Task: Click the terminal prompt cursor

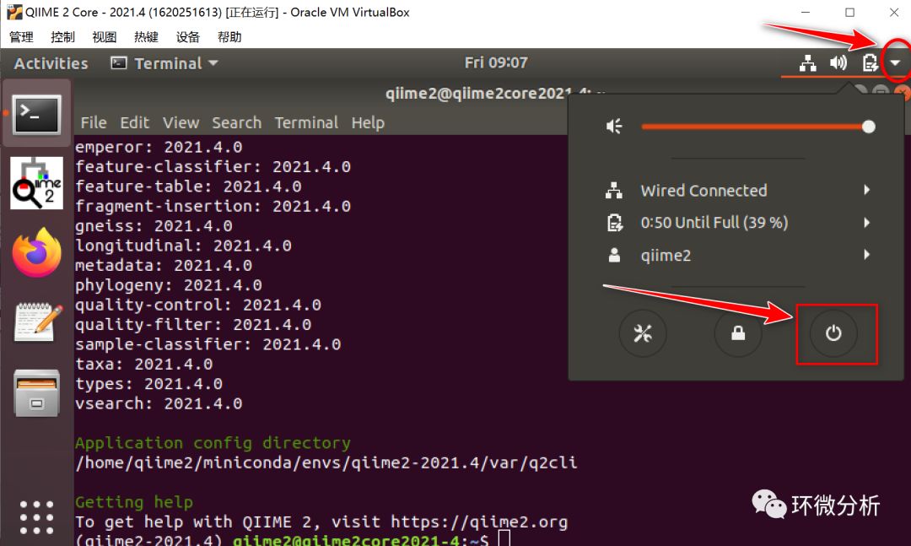Action: click(504, 538)
